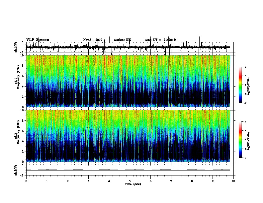The image size is (263, 203).
Task: Click the ch.1 color bar log(PSD) label
Action: pyautogui.click(x=249, y=87)
